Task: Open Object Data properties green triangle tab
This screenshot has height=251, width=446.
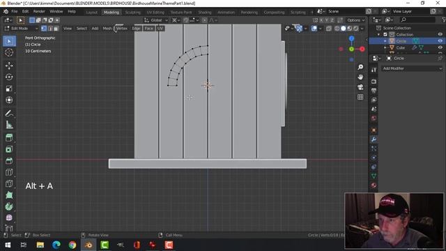Action: click(x=374, y=176)
